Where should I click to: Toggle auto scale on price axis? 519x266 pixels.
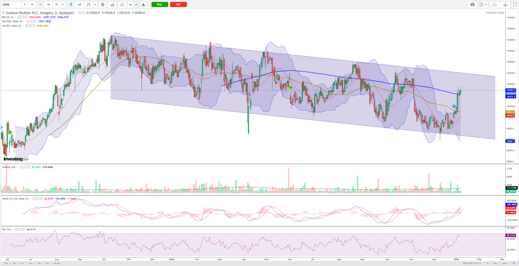[x=504, y=263]
